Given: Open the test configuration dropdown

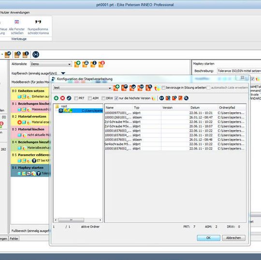Looking at the screenshot, I should (x=83, y=88).
